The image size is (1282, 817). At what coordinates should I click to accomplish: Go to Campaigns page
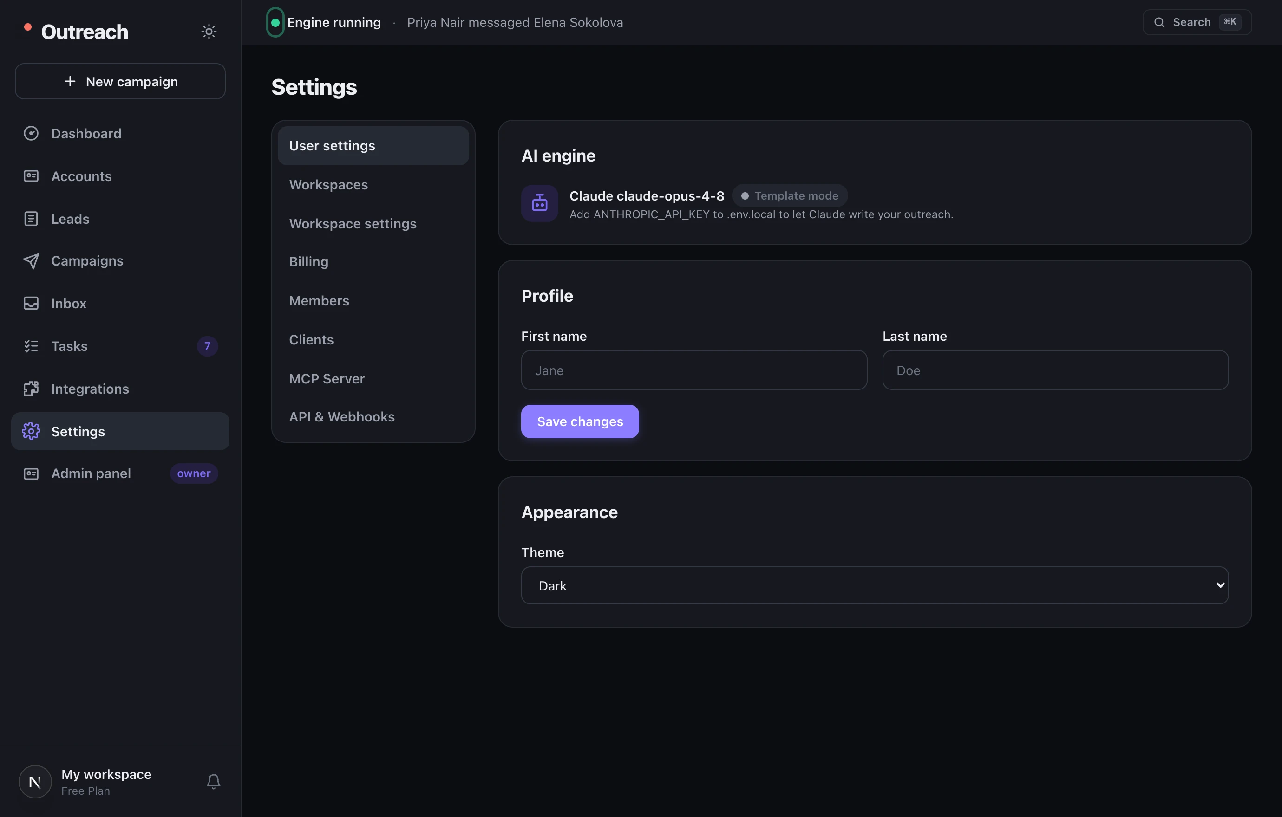(x=120, y=260)
